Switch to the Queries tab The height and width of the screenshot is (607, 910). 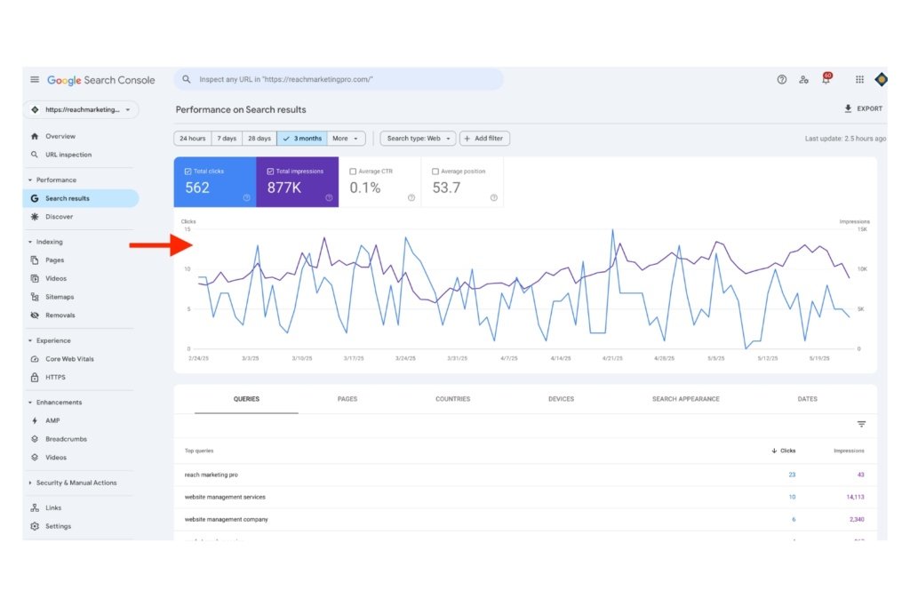247,399
